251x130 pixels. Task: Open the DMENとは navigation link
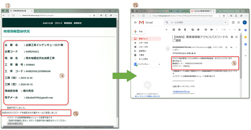tap(48, 23)
